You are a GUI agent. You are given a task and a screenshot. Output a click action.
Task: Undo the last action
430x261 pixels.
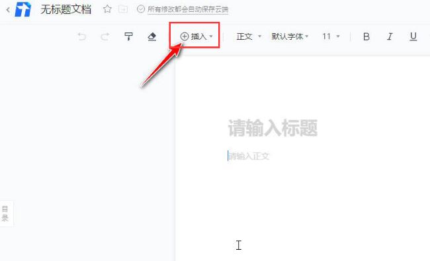click(x=82, y=36)
